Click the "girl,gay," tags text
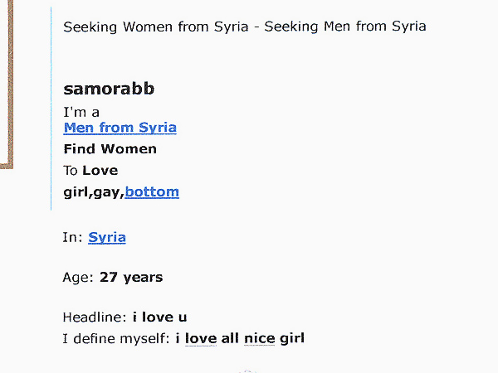Image resolution: width=498 pixels, height=373 pixels. coord(93,192)
